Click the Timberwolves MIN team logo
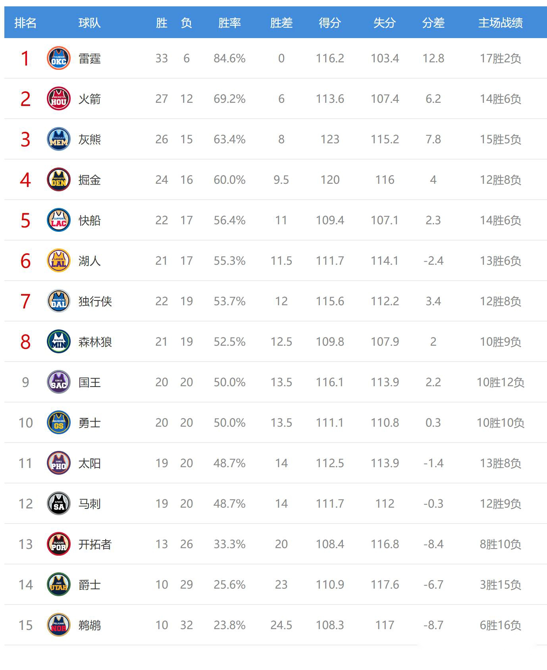This screenshot has height=670, width=547. coord(59,342)
